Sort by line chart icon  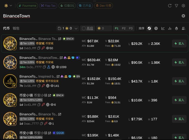tap(163, 28)
